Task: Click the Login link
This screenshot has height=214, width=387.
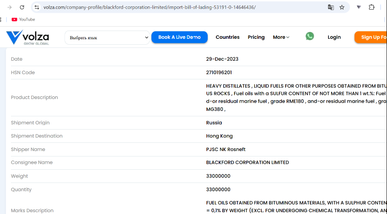Action: click(334, 37)
